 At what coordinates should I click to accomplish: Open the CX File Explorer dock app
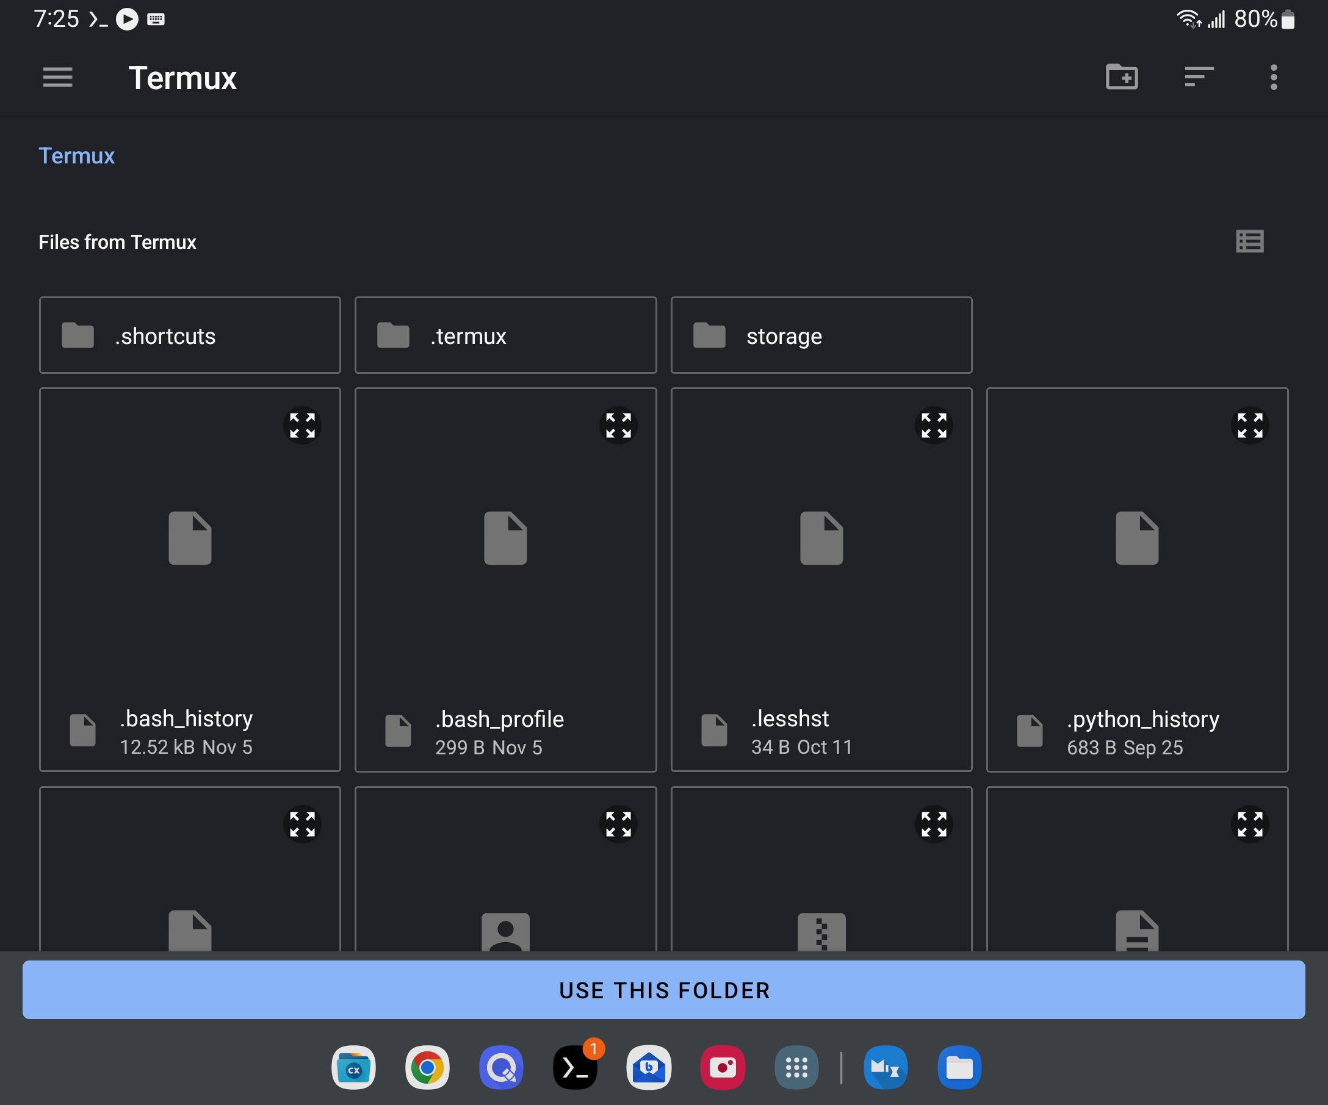pyautogui.click(x=353, y=1067)
